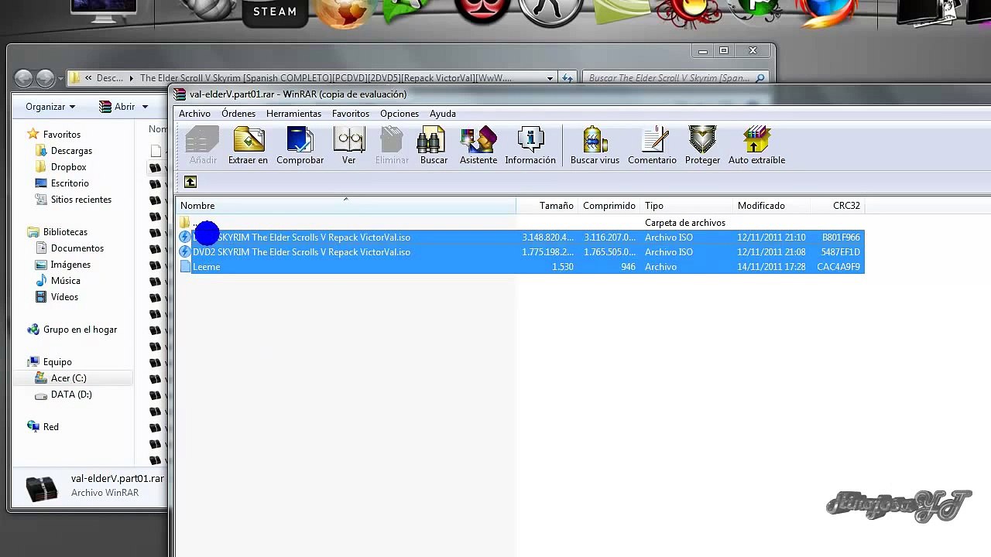Open the Organizar dropdown in Explorer

coord(50,107)
